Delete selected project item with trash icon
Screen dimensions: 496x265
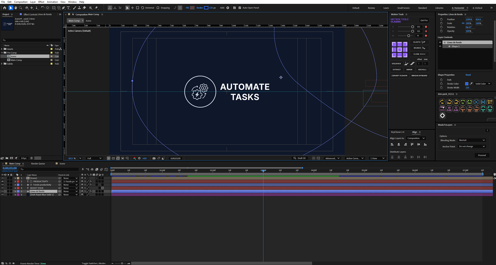tap(32, 158)
